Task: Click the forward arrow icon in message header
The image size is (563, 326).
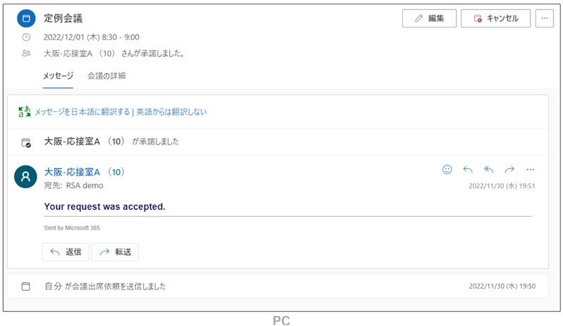Action: coord(509,169)
